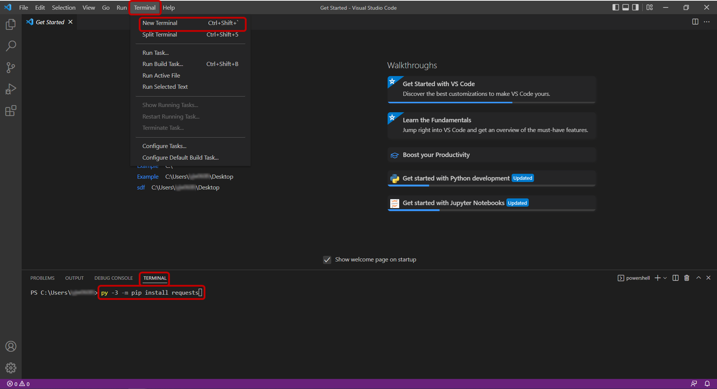Switch to the DEBUG CONSOLE tab
Screen dimensions: 717x389
click(114, 278)
